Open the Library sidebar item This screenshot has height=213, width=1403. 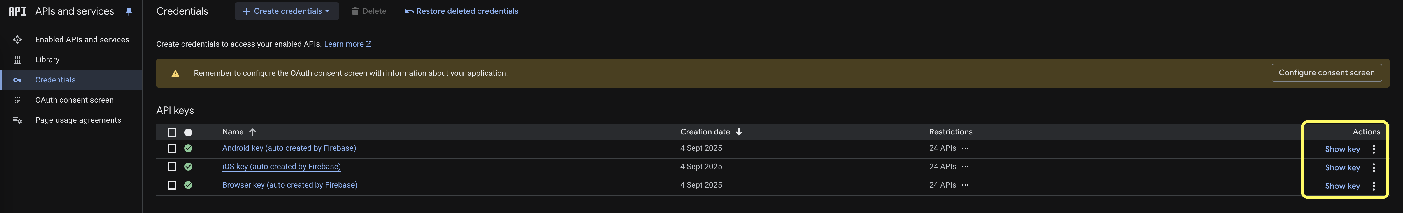pyautogui.click(x=47, y=60)
